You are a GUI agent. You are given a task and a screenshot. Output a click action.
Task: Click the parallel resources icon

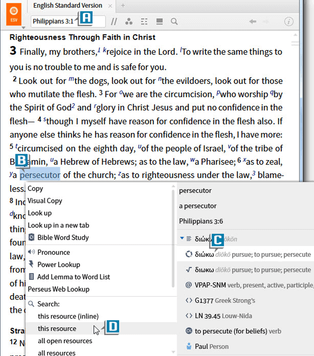click(x=114, y=22)
